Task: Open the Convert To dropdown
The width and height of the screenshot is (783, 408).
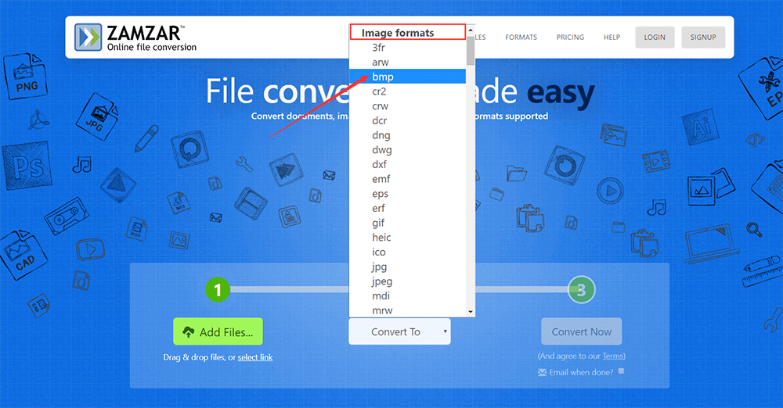Action: tap(399, 331)
